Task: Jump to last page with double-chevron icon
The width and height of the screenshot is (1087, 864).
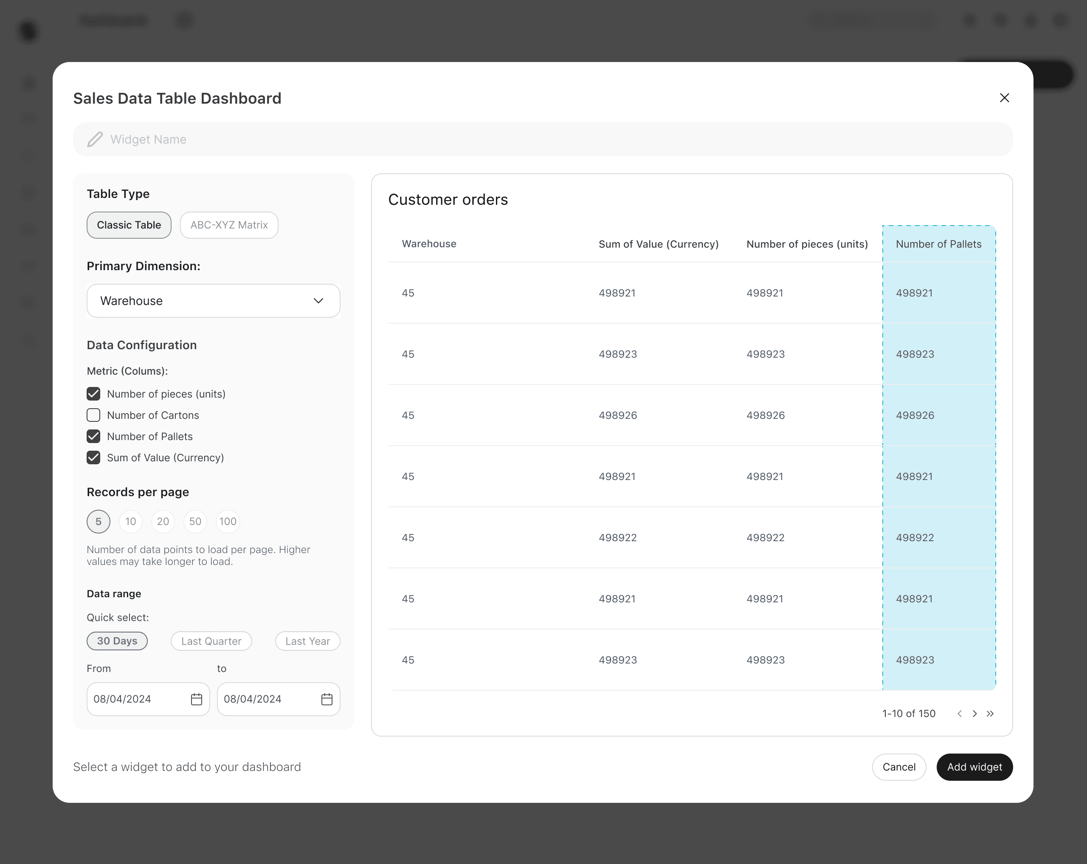Action: click(x=990, y=714)
